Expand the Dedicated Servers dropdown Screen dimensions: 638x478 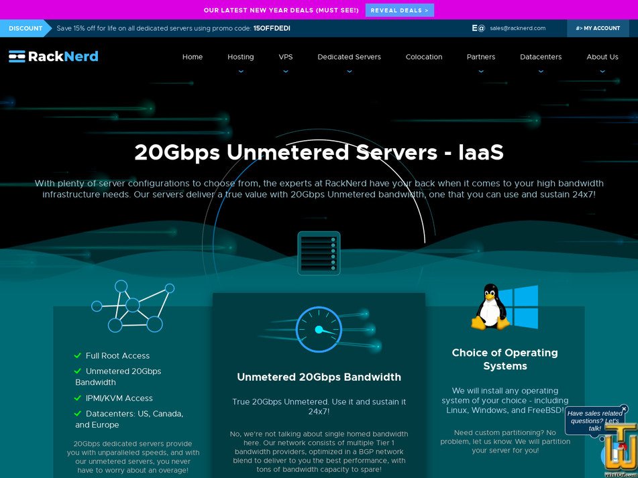pyautogui.click(x=349, y=57)
